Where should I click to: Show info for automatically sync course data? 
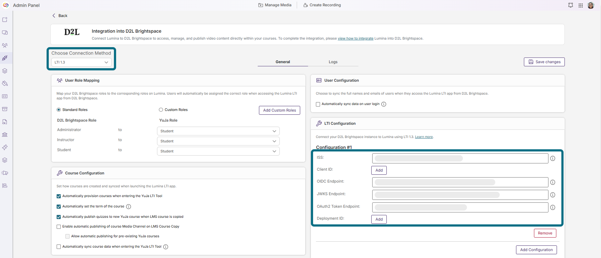166,247
